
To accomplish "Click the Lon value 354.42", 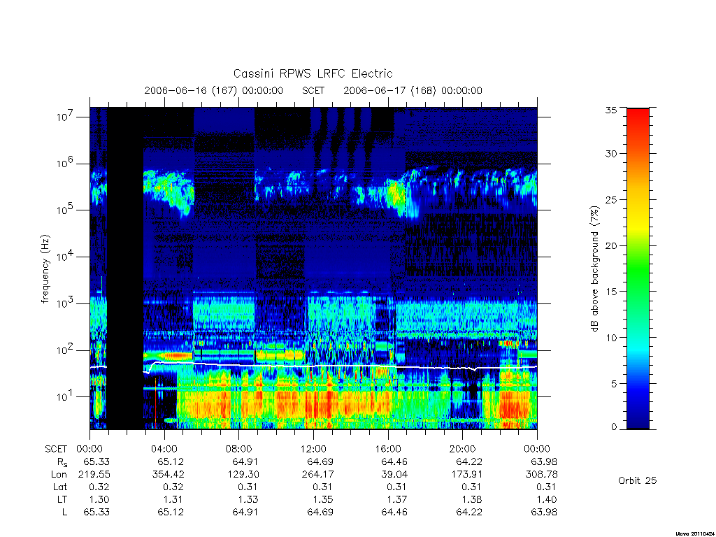I will 168,475.
